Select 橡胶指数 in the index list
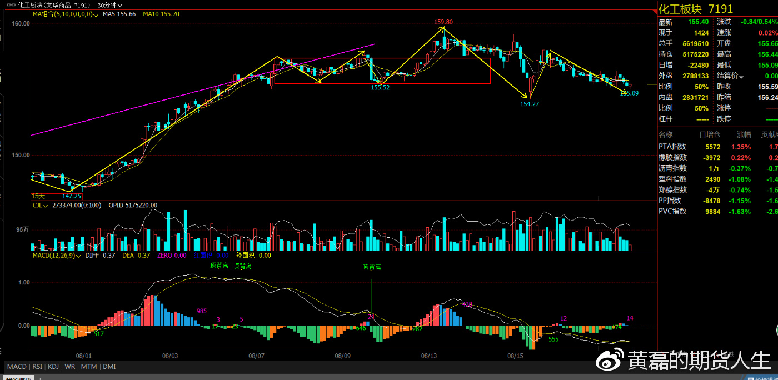778x380 pixels. [672, 158]
